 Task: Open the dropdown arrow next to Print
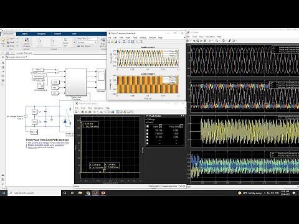point(17,46)
